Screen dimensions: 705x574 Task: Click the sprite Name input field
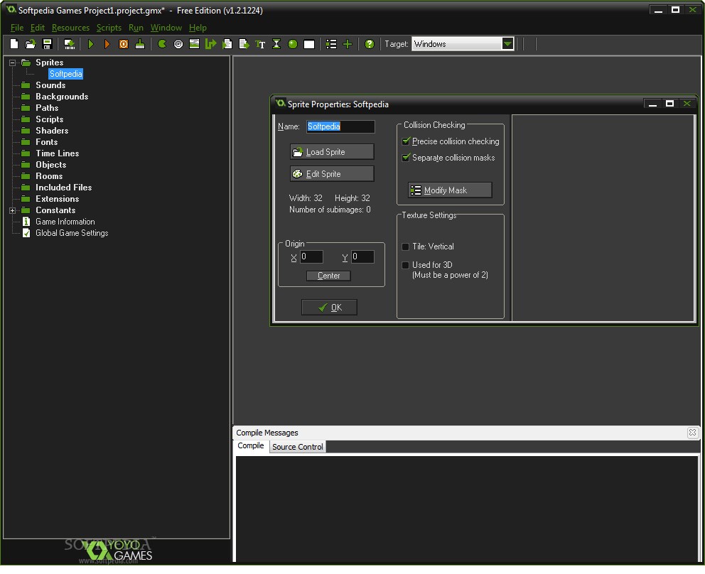click(340, 126)
